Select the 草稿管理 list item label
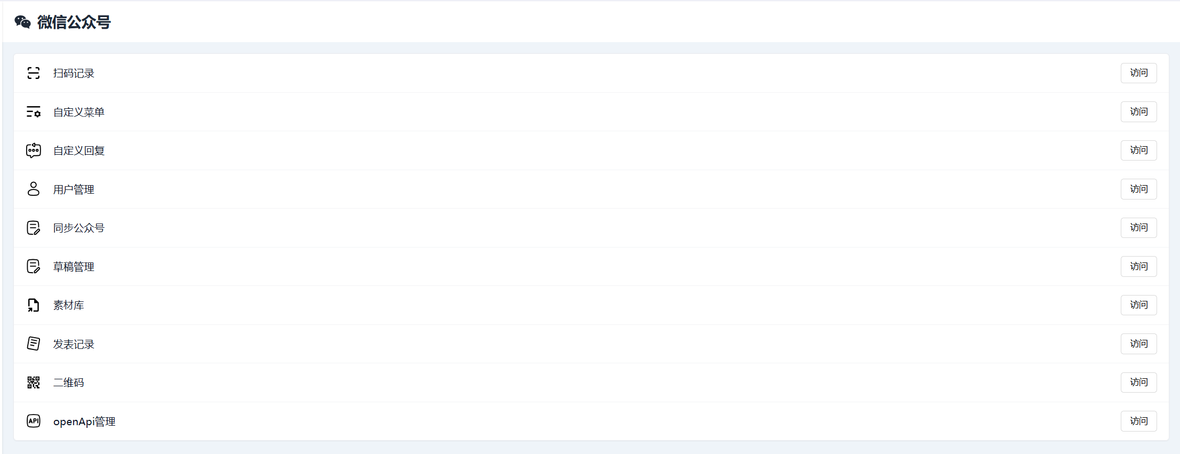1180x454 pixels. [74, 267]
